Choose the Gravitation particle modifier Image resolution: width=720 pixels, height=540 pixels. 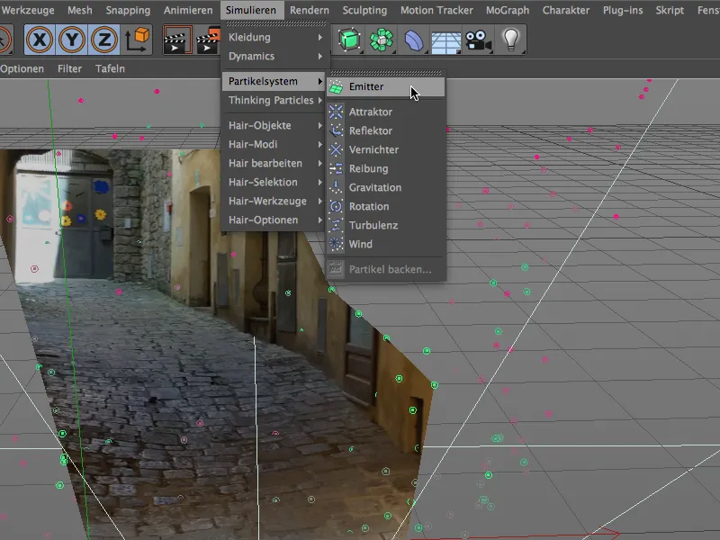click(386, 187)
